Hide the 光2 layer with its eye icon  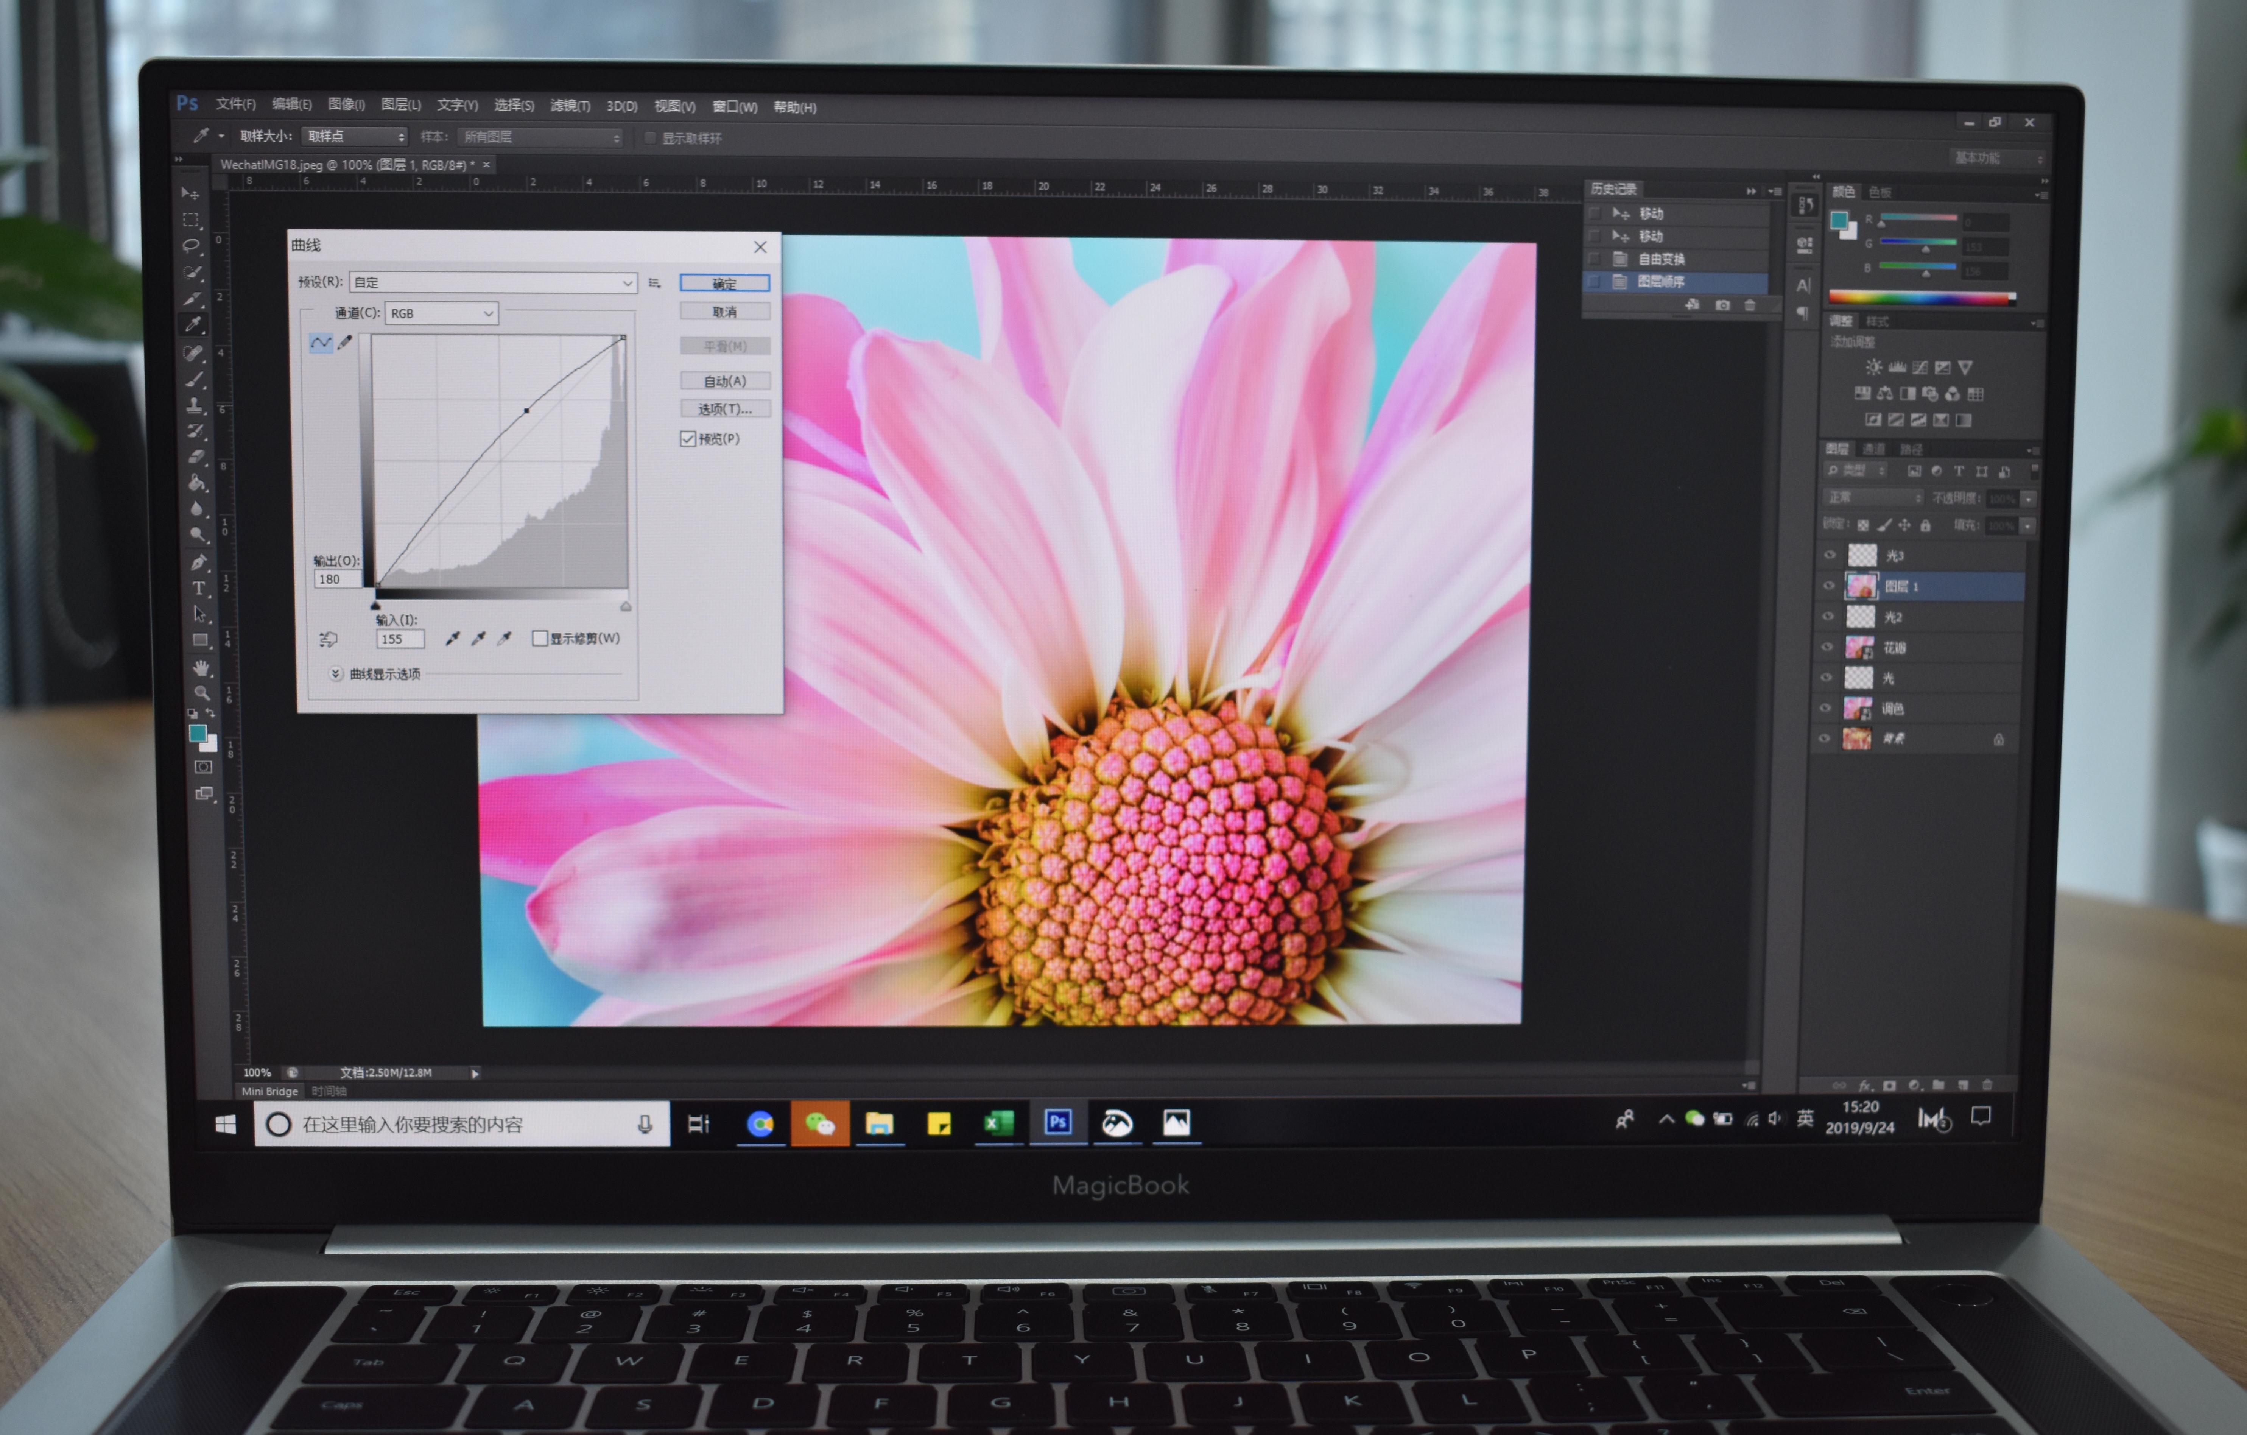point(1828,617)
